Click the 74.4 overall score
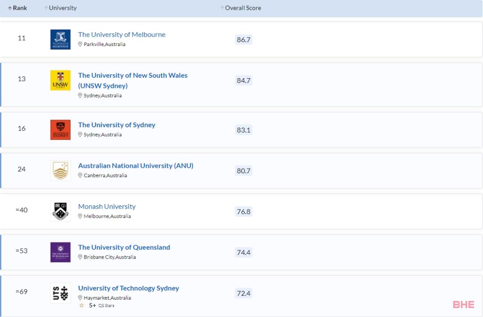This screenshot has width=483, height=317. click(x=244, y=252)
